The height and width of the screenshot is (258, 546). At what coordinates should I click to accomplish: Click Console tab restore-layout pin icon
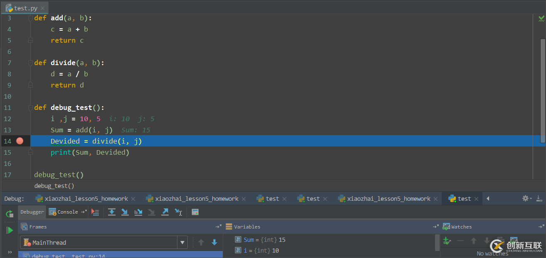[x=84, y=212]
